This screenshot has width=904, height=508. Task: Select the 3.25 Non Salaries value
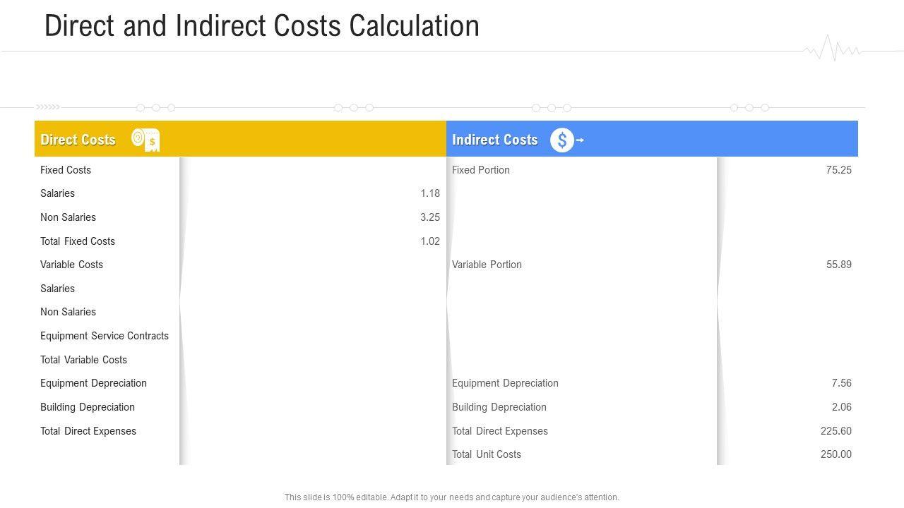coord(429,217)
